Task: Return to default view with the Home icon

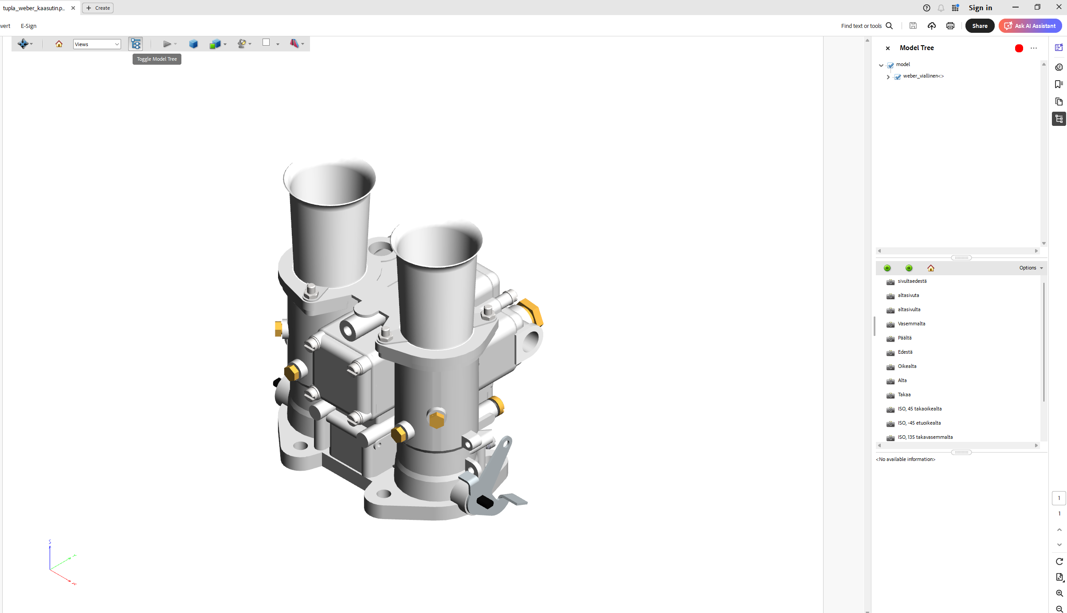Action: pos(59,43)
